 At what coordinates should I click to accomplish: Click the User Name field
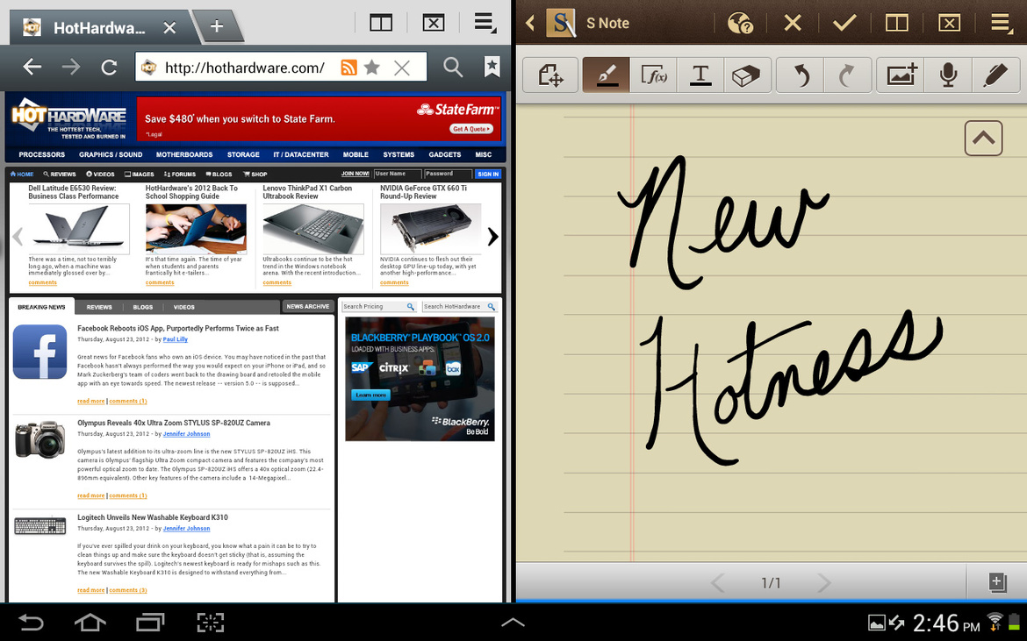(398, 174)
